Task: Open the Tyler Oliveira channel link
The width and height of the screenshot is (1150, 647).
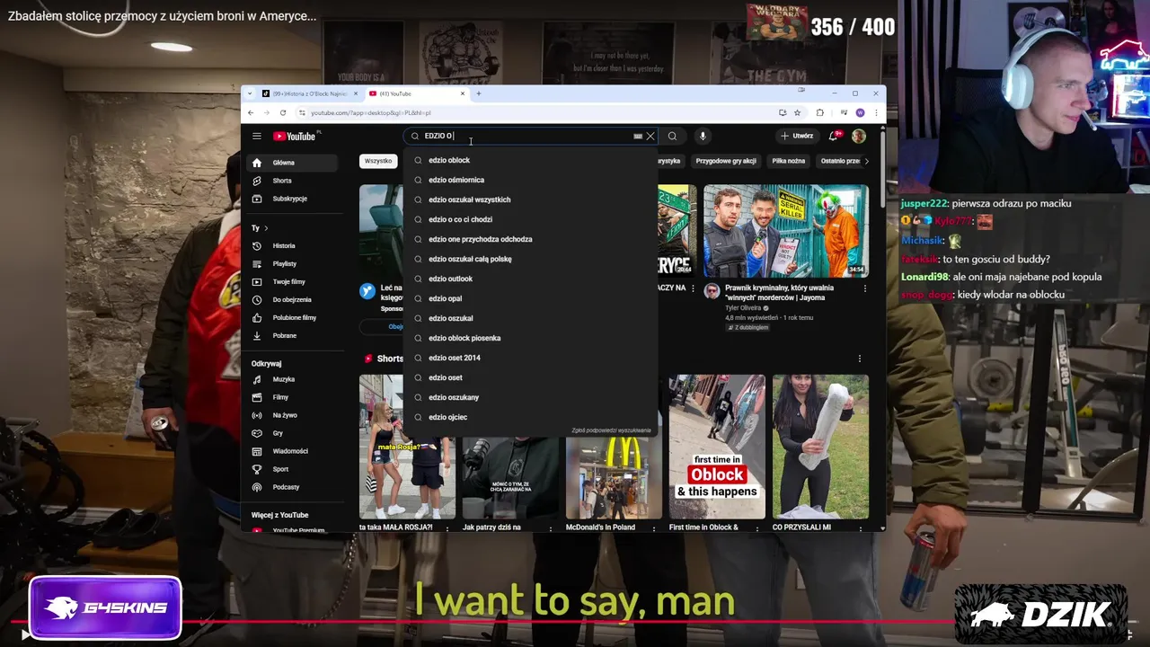Action: point(743,308)
